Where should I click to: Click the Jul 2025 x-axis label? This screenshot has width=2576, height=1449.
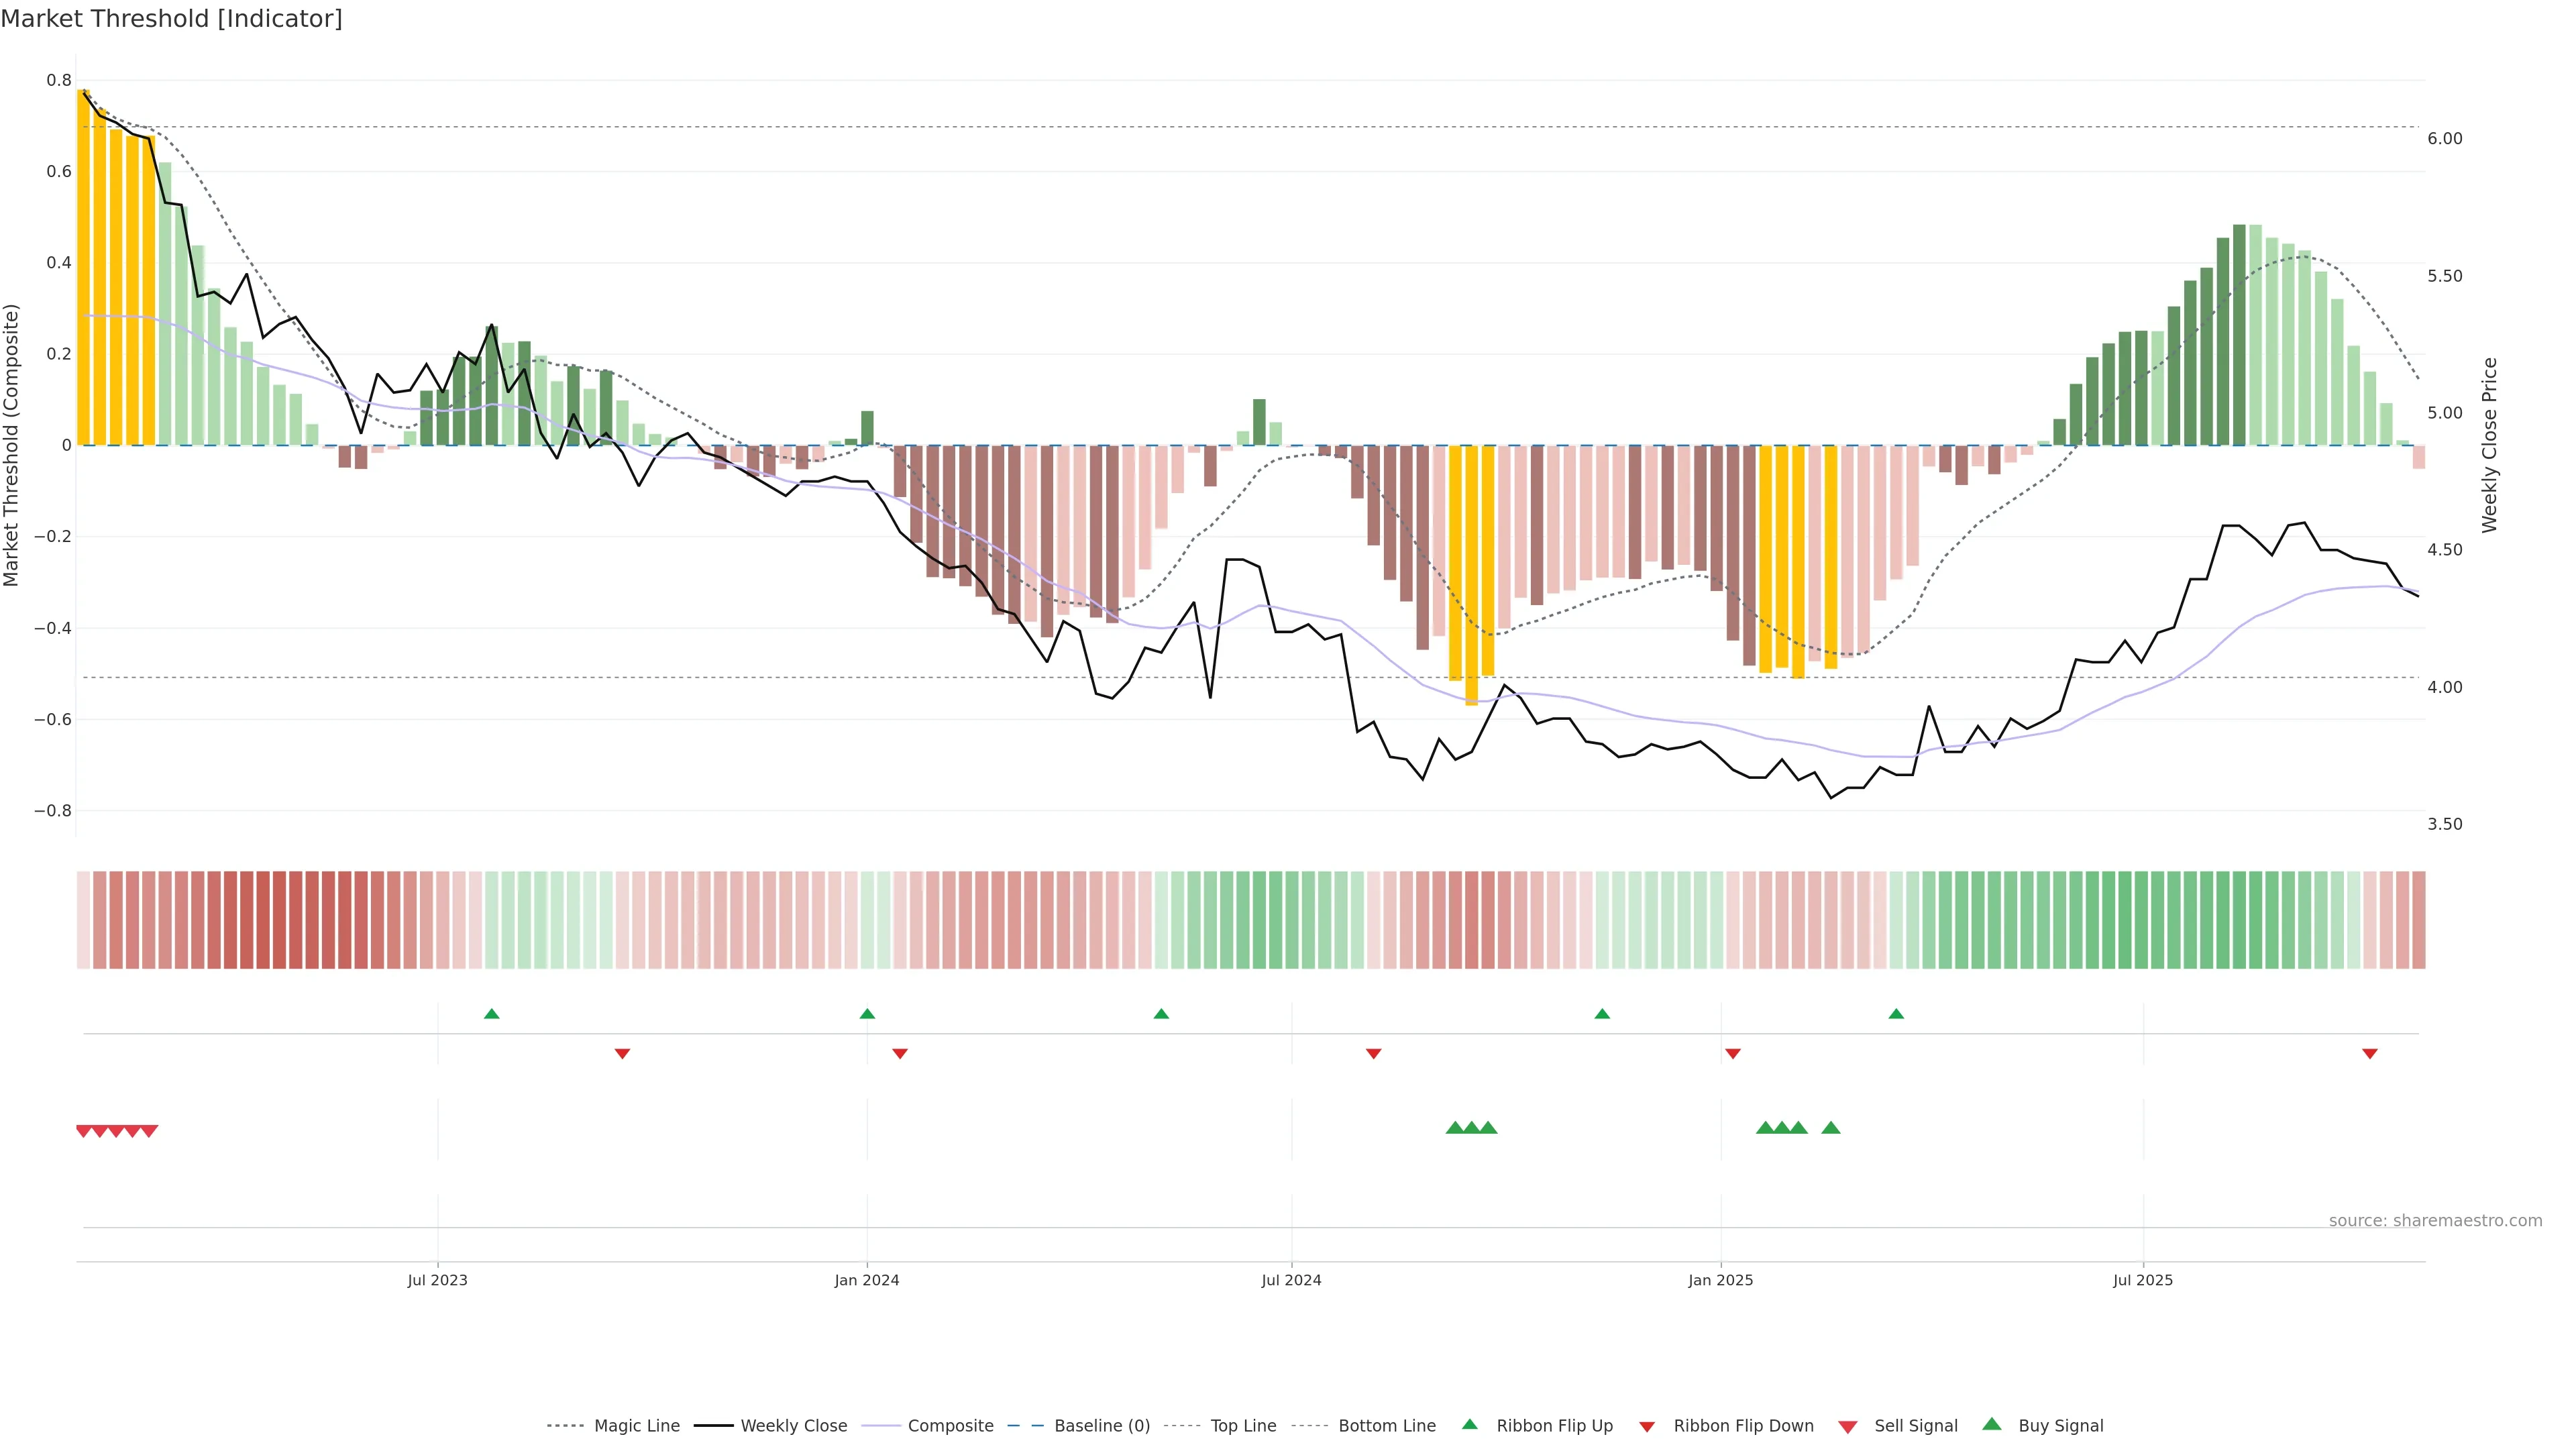pos(2142,1280)
